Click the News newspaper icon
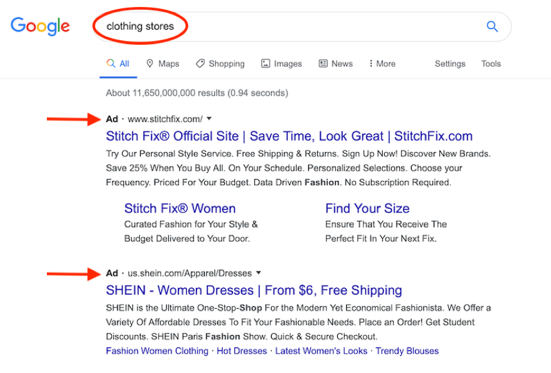Image resolution: width=551 pixels, height=373 pixels. click(x=323, y=64)
